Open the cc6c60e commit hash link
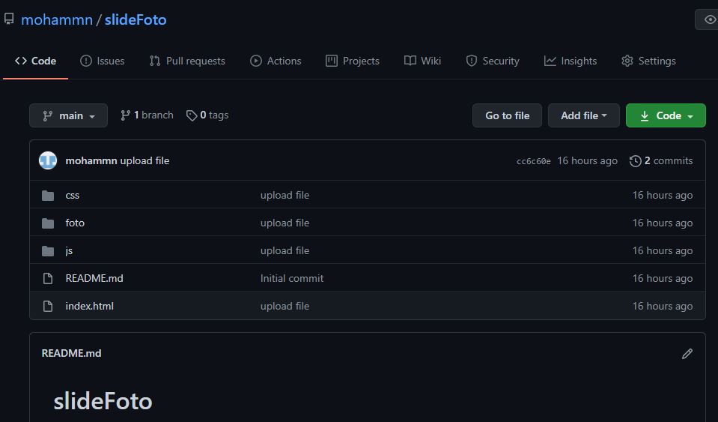The width and height of the screenshot is (718, 422). pos(533,161)
